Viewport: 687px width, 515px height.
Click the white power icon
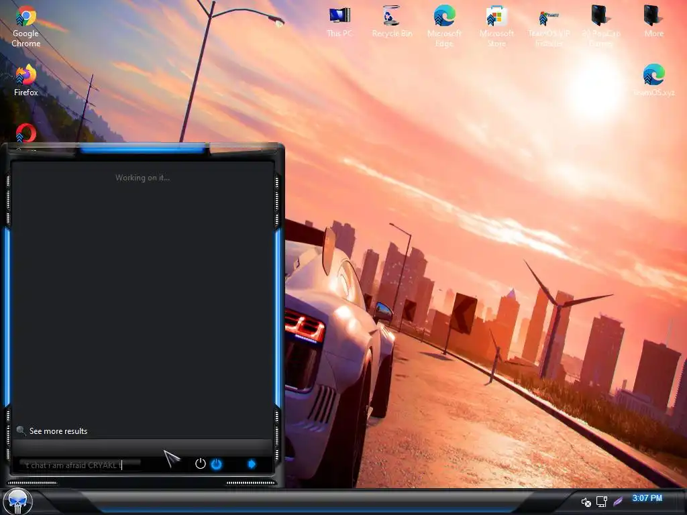(200, 464)
